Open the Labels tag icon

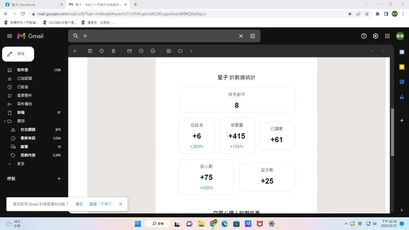[x=180, y=51]
